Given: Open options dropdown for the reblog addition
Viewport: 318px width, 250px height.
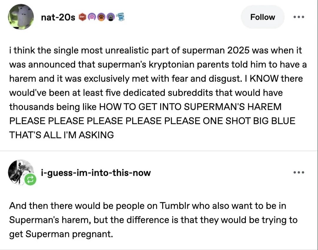Looking at the screenshot, I should coord(299,173).
